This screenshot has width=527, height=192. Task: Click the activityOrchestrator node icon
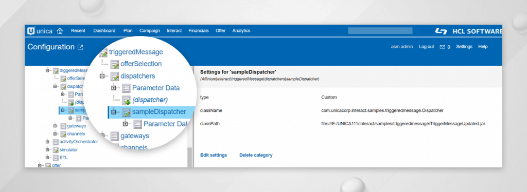point(56,142)
